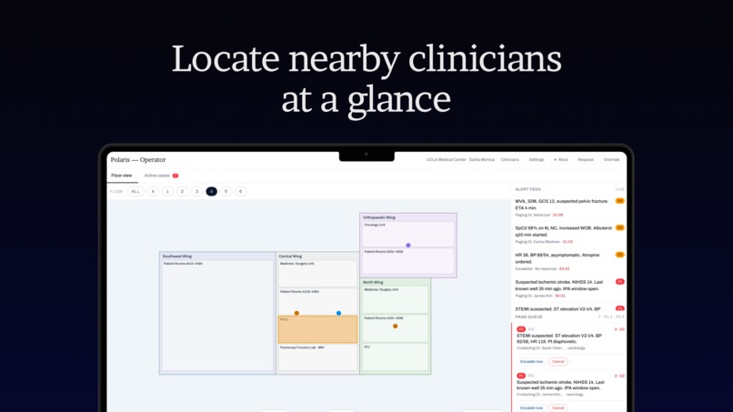The height and width of the screenshot is (412, 733).
Task: Select floor 6 filter
Action: point(241,191)
